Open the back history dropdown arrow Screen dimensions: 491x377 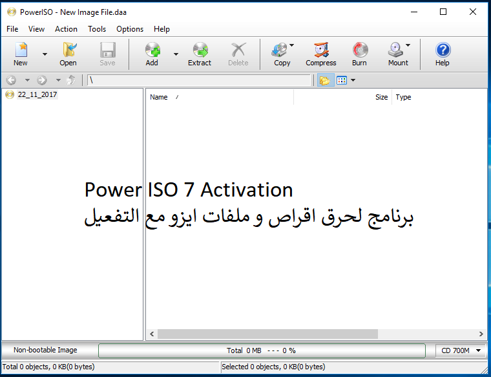coord(27,80)
